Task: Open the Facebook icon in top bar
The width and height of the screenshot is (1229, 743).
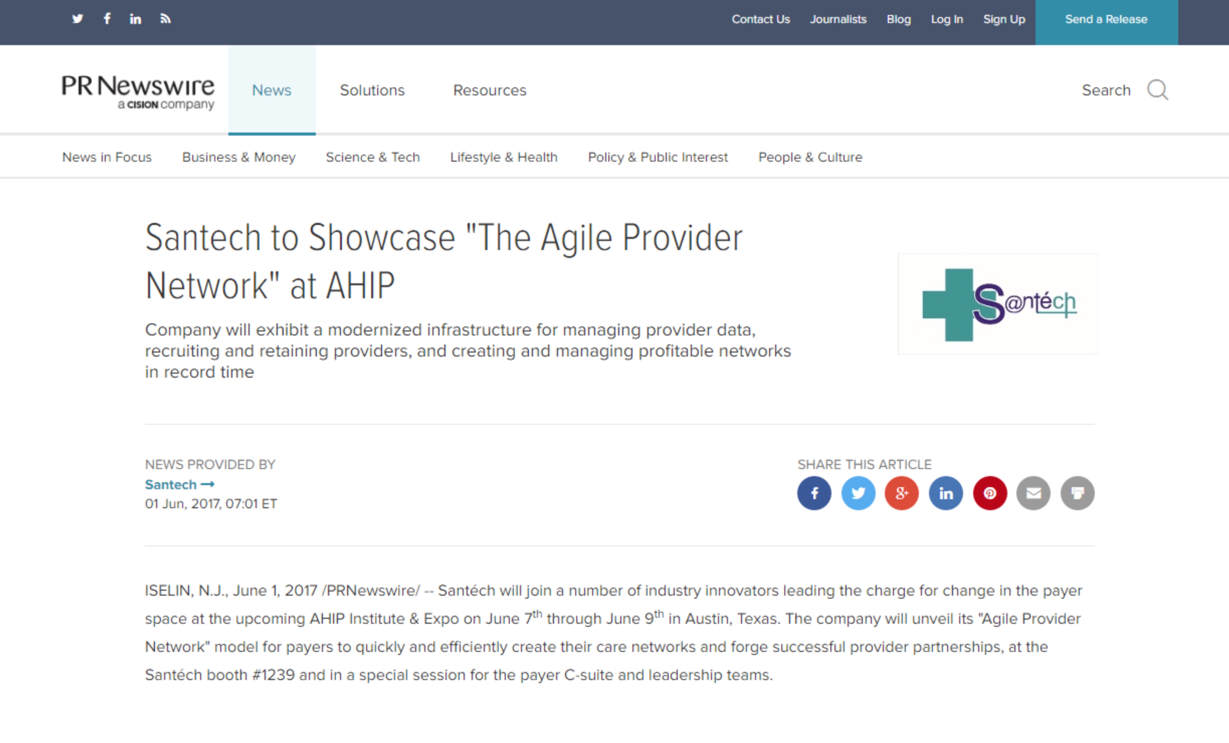Action: (107, 19)
